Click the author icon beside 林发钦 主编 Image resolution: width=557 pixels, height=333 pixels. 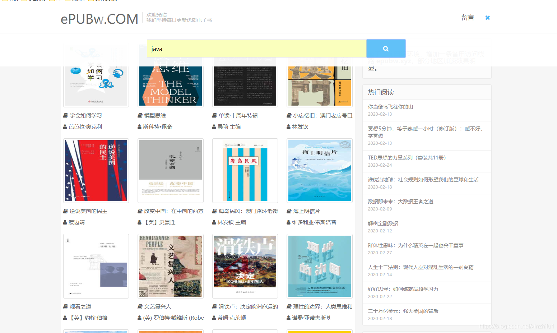coord(214,222)
